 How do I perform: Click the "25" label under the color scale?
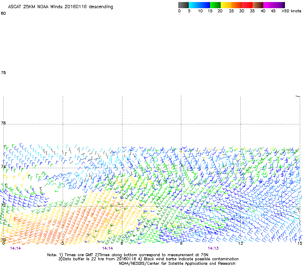pos(231,11)
